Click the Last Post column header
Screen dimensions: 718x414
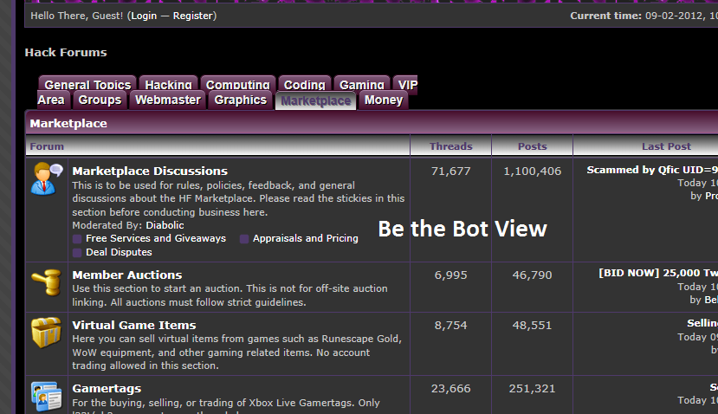pos(666,146)
